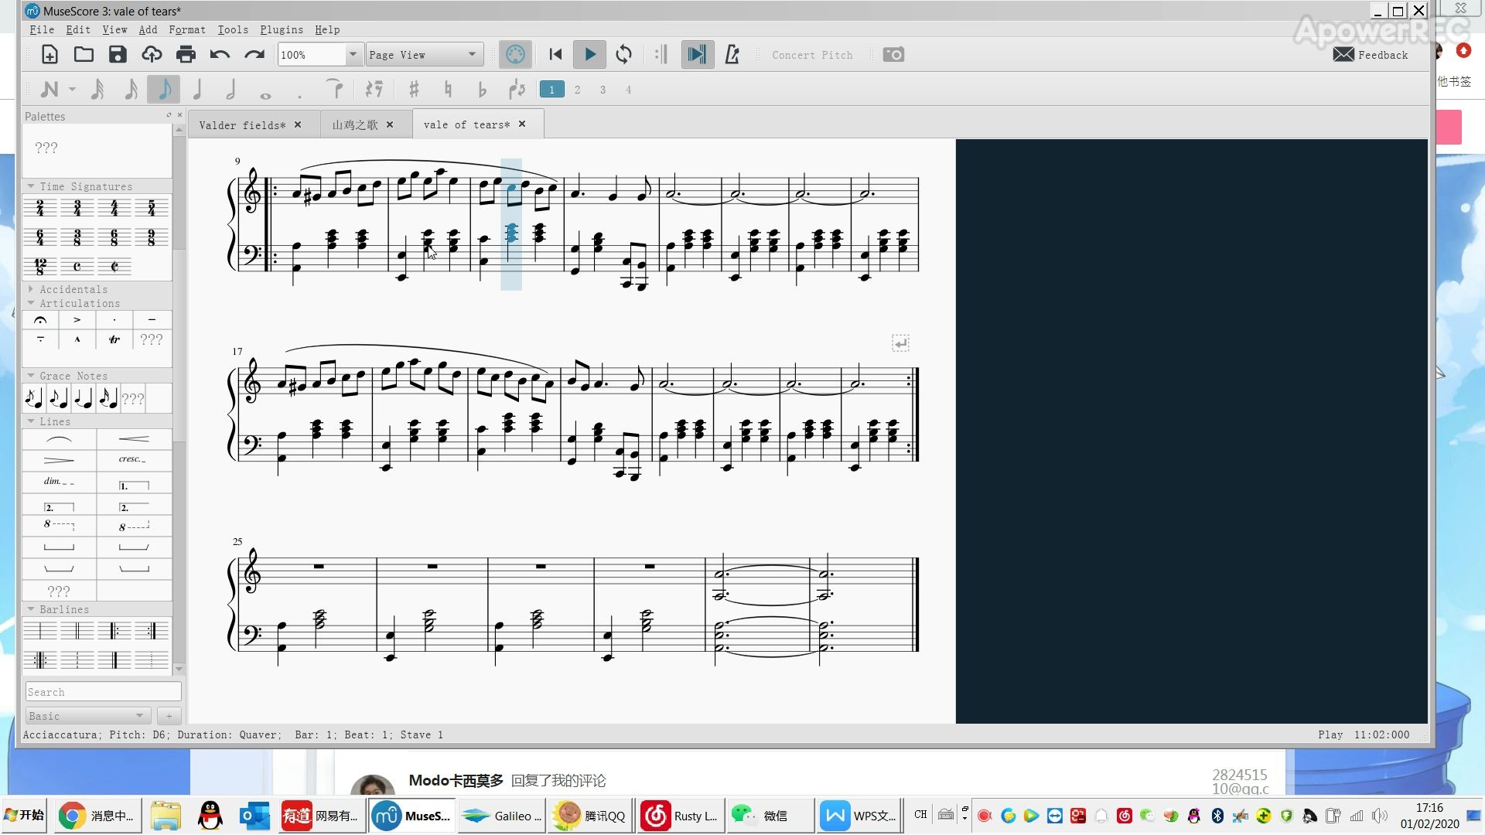The height and width of the screenshot is (835, 1485).
Task: Toggle metronome button
Action: click(732, 55)
